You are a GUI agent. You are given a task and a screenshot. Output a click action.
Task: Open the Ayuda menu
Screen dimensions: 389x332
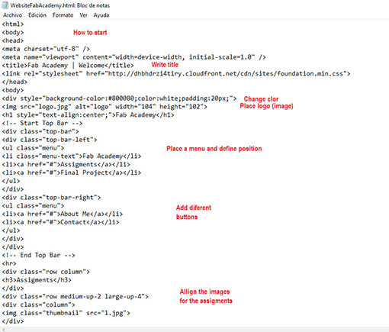tap(101, 15)
